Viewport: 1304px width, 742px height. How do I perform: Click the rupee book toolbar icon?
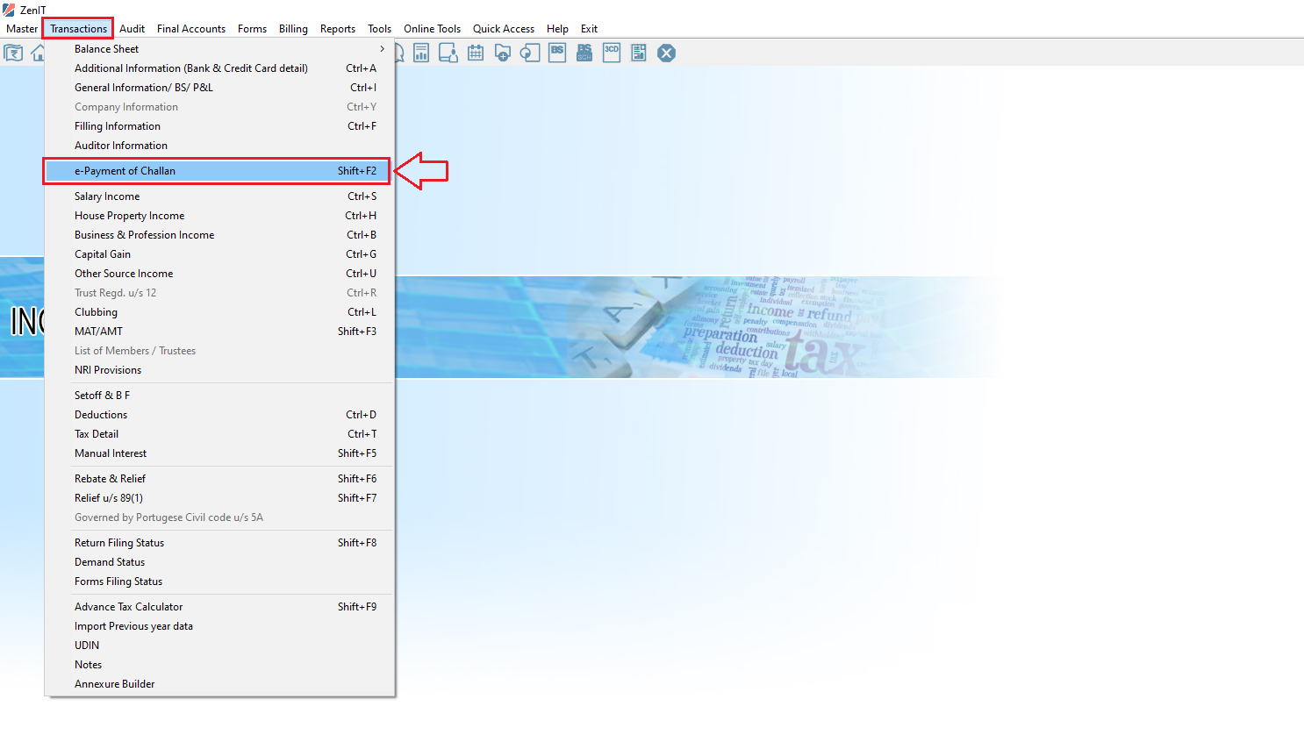[x=13, y=54]
